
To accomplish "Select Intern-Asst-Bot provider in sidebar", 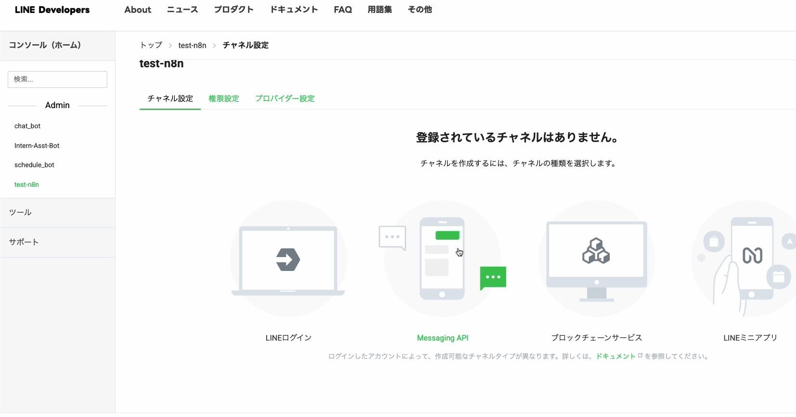I will click(37, 146).
